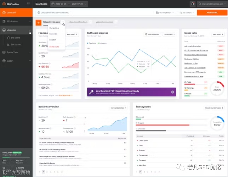Expand the Agency Tools sidebar section
This screenshot has height=177, width=228.
(16, 52)
